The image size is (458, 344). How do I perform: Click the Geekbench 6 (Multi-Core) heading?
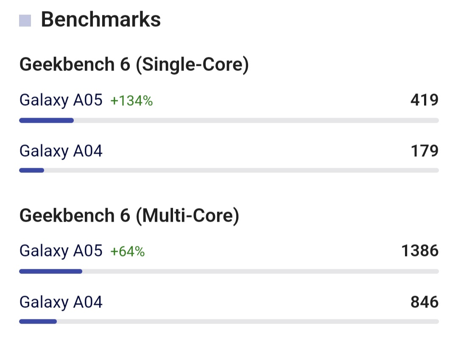click(129, 216)
